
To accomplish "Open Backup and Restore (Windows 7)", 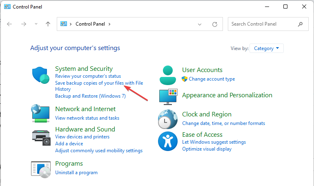I will [x=90, y=96].
